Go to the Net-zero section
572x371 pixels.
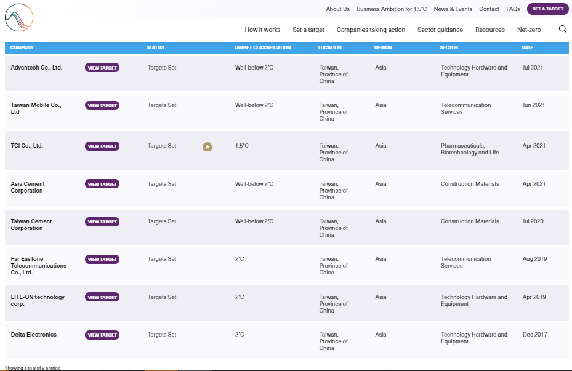tap(529, 30)
